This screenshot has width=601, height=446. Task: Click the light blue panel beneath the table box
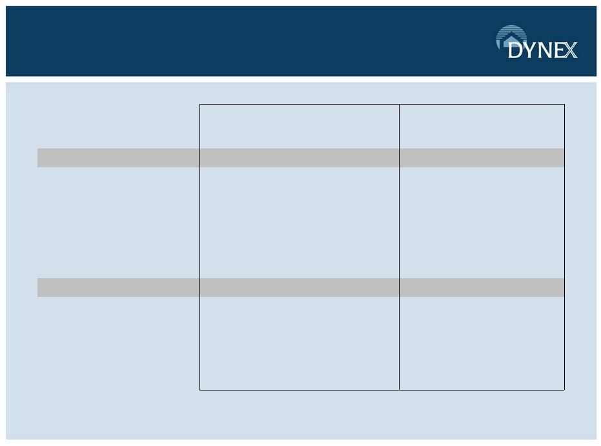[301, 414]
